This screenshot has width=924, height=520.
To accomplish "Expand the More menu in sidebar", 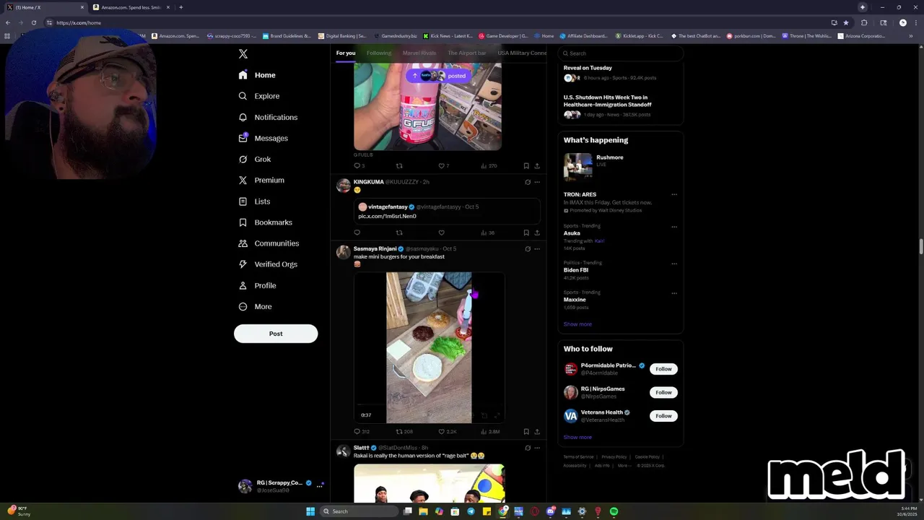I will 255,306.
